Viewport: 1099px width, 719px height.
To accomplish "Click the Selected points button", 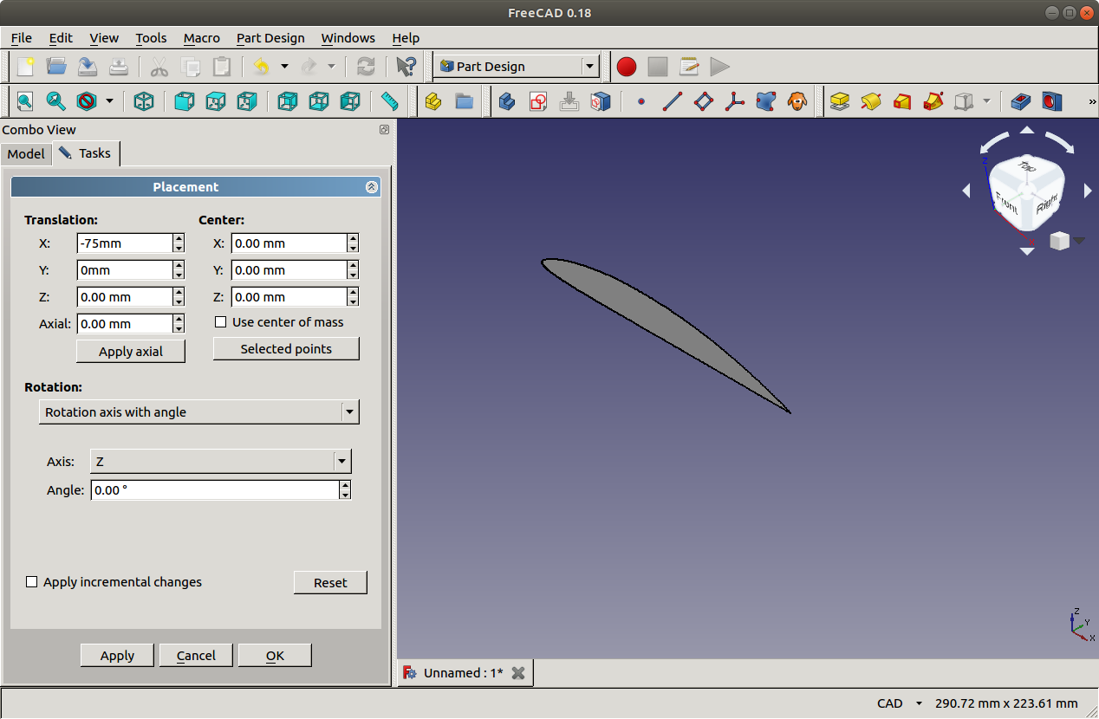I will pyautogui.click(x=286, y=348).
